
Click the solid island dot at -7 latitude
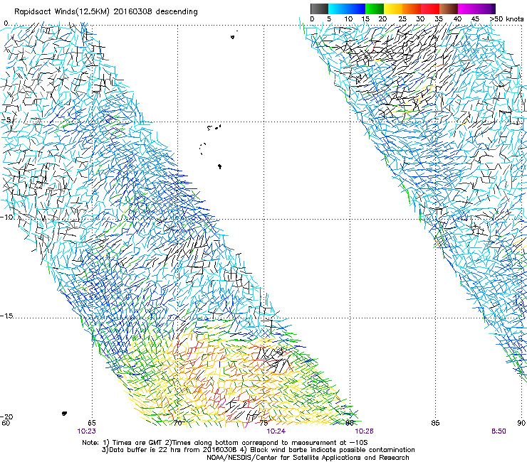pos(219,166)
